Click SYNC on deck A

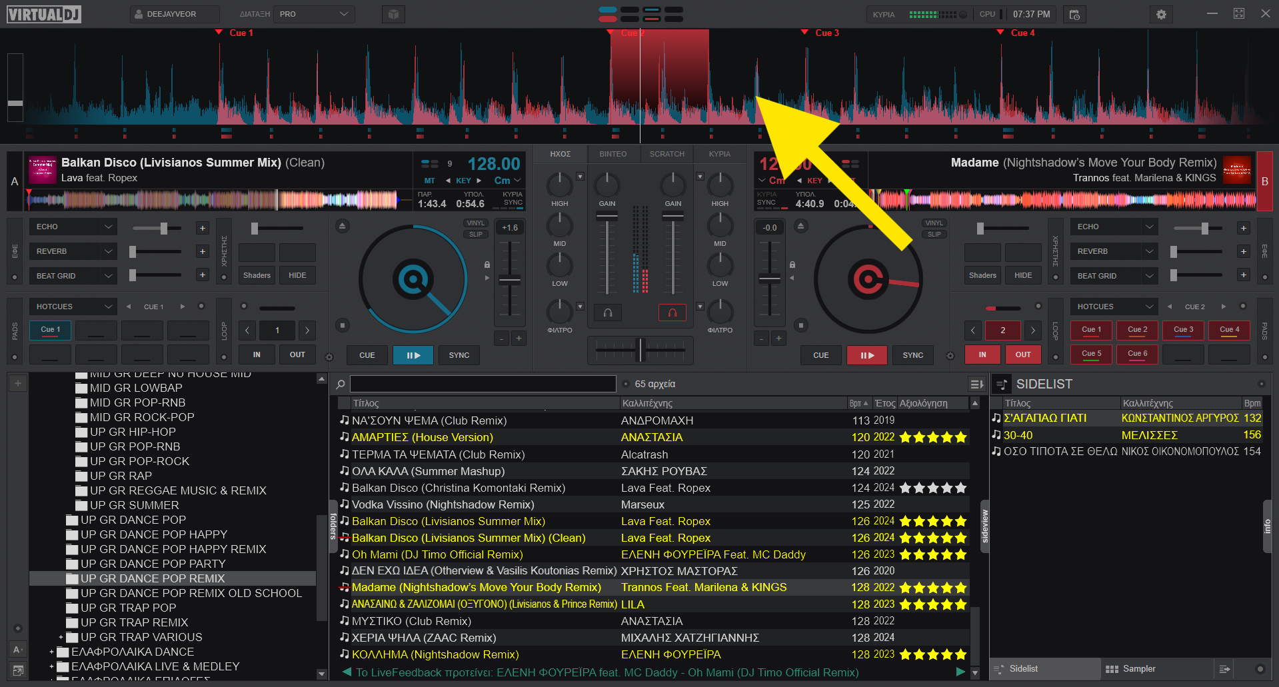pos(459,355)
